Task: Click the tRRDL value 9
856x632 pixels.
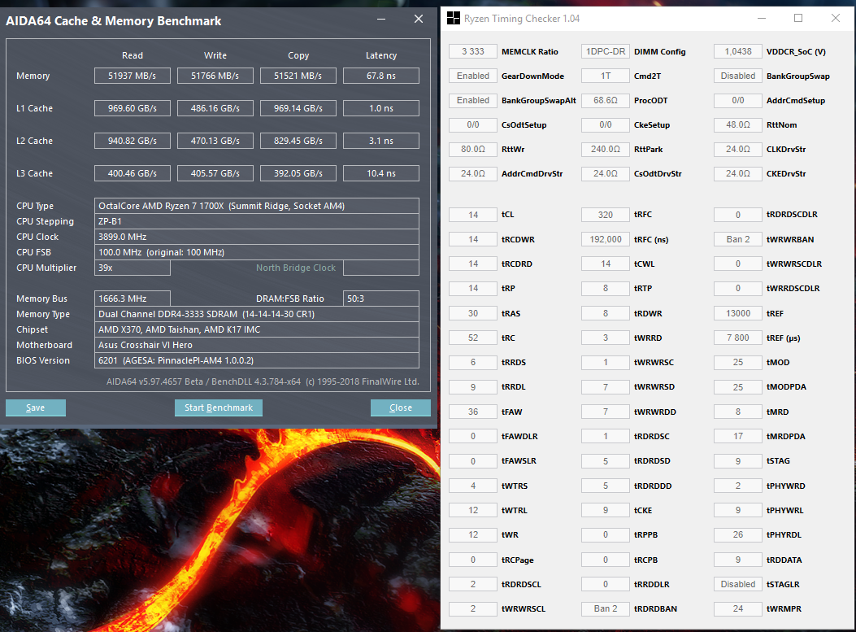Action: [473, 386]
